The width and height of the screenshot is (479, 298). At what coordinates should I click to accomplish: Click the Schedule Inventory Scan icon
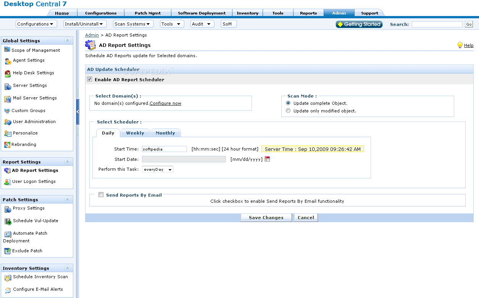(8, 278)
